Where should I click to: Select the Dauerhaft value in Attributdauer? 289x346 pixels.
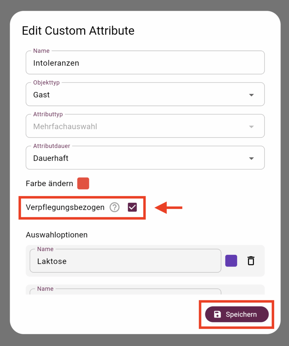pyautogui.click(x=51, y=158)
